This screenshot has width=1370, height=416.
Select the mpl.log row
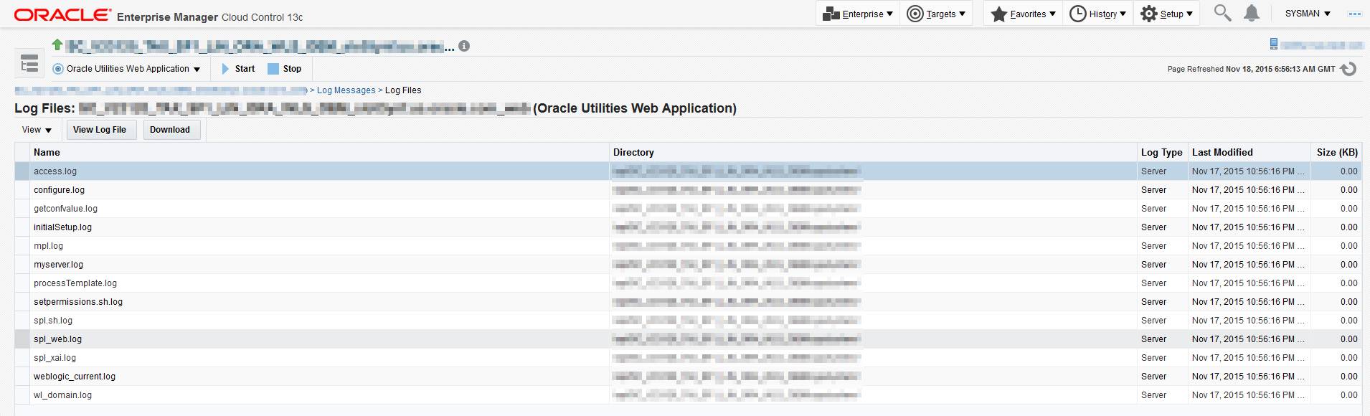pos(688,246)
